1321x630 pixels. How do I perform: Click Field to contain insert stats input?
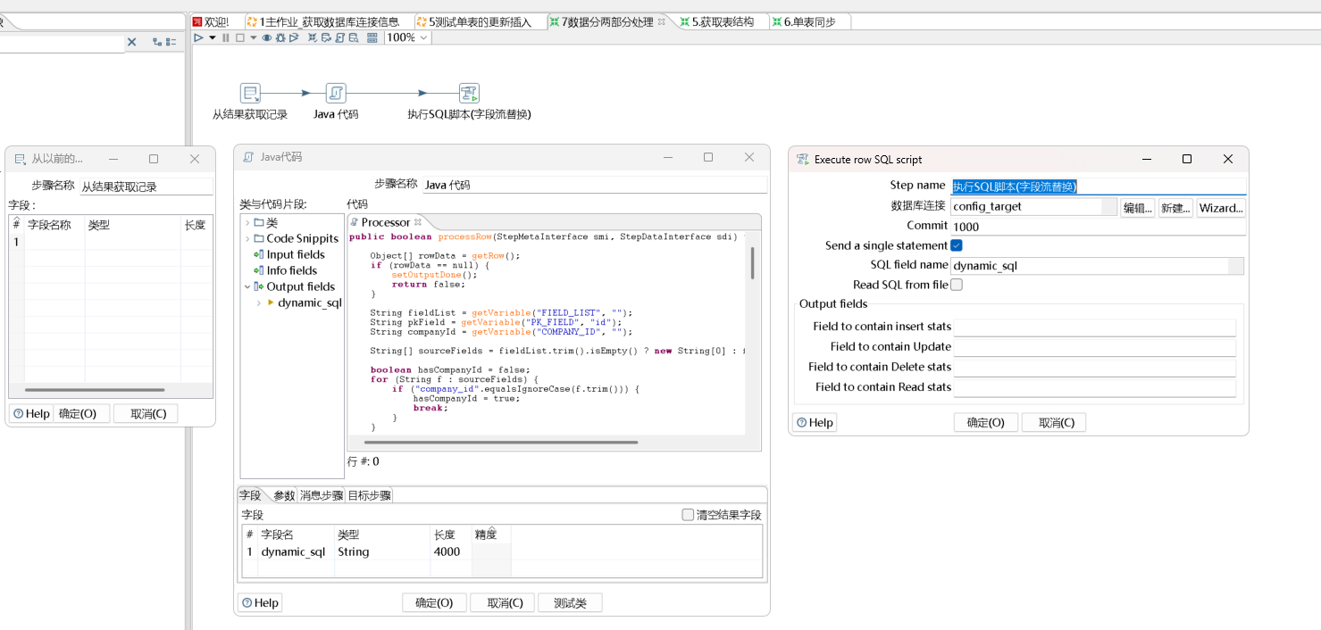[1094, 327]
